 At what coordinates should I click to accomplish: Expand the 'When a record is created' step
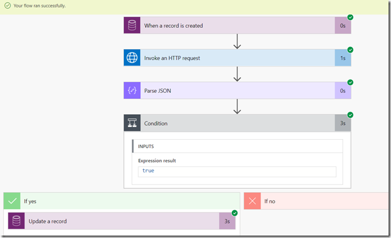click(x=237, y=25)
